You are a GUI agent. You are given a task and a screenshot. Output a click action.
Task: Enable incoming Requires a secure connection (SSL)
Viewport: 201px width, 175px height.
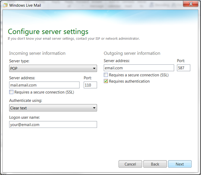pyautogui.click(x=11, y=92)
